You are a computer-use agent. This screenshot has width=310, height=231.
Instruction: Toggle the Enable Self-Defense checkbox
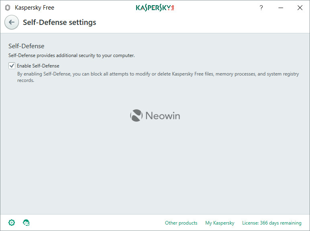[x=12, y=65]
